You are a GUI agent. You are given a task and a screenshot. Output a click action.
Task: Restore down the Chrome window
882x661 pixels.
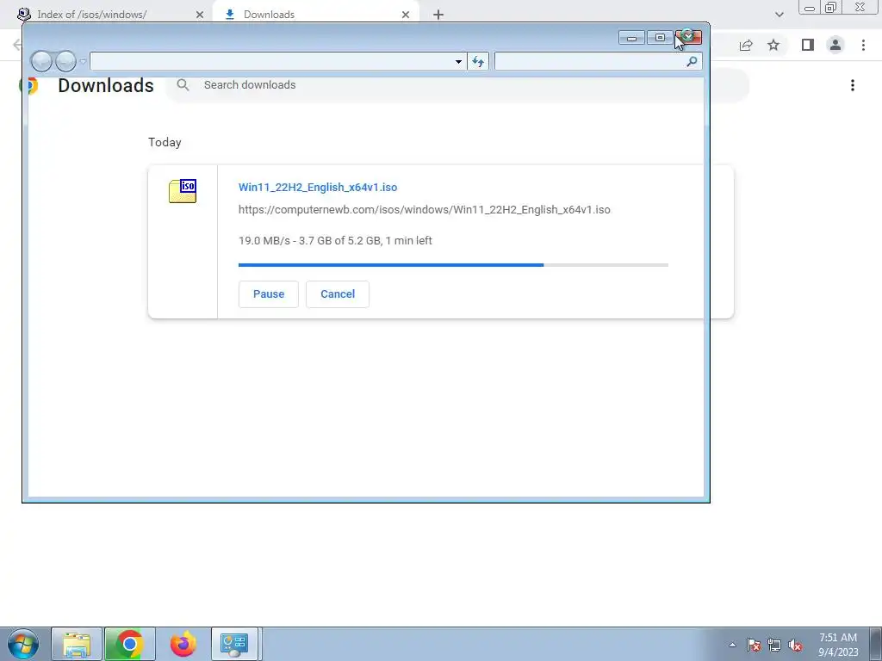coord(831,7)
